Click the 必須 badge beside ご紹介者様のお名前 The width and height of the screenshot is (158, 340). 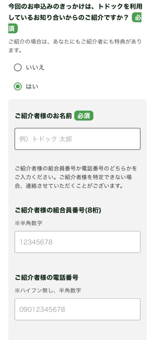pos(84,116)
